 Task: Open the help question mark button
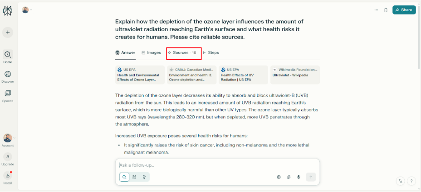(x=411, y=181)
